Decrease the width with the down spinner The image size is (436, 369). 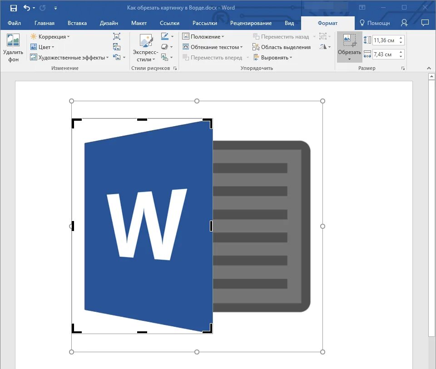(401, 57)
